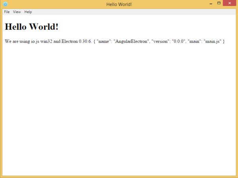Click the "0.0.0" version value
Viewport: 238px width, 178px height.
[178, 41]
